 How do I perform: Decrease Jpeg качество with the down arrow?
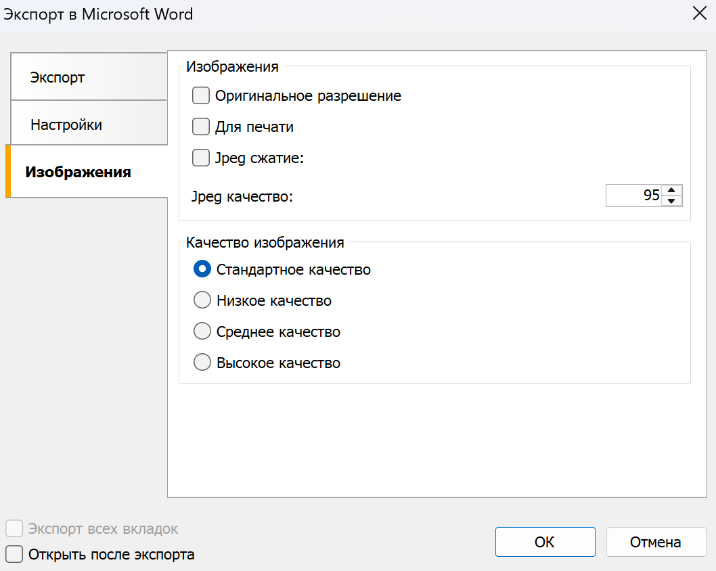[x=671, y=200]
